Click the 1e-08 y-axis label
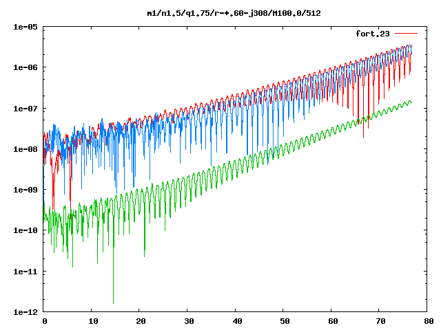The width and height of the screenshot is (441, 330). coord(25,149)
